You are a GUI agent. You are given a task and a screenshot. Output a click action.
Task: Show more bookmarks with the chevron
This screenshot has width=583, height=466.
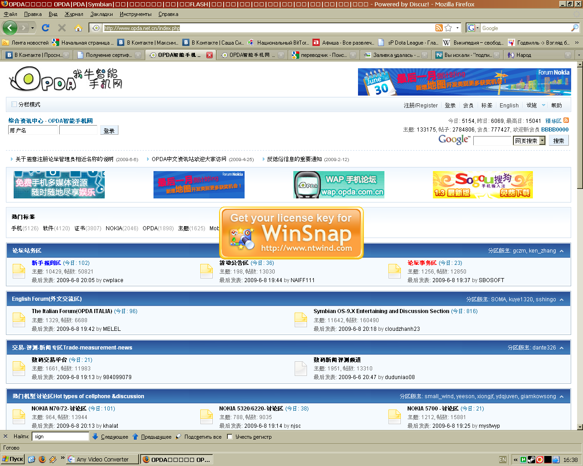pos(577,42)
